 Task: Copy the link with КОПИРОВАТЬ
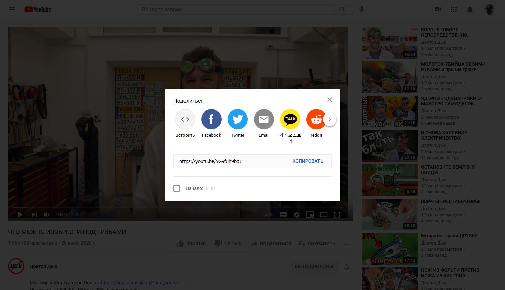tap(308, 161)
